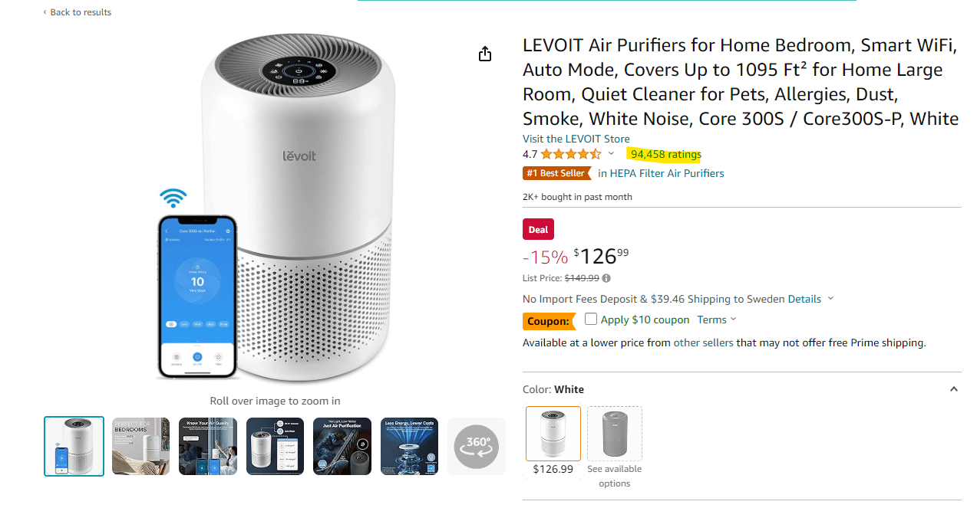Screen dimensions: 977x508
Task: Click See available options gray variant
Action: coord(614,434)
